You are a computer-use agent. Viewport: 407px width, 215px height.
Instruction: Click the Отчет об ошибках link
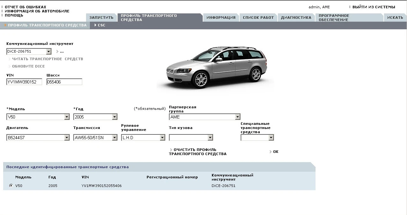25,7
